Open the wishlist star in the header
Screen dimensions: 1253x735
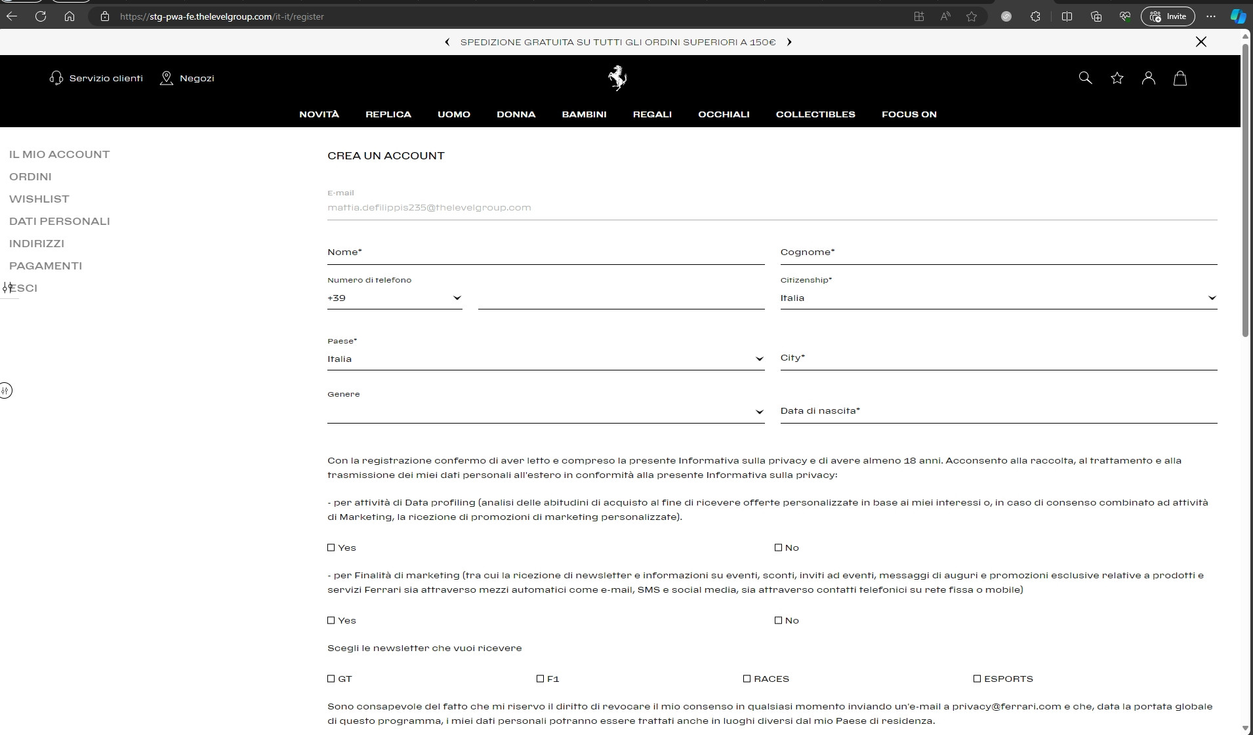click(x=1117, y=78)
